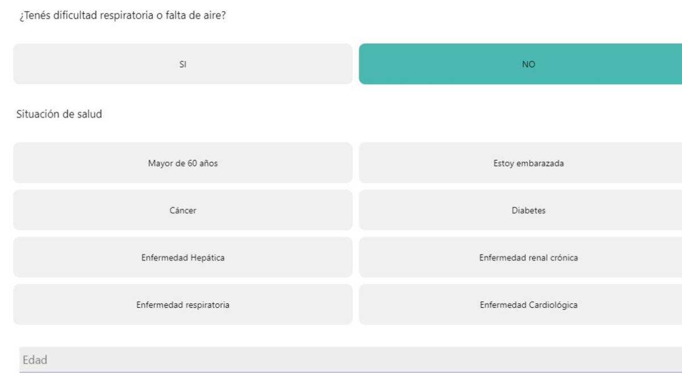682x384 pixels.
Task: Click the respiratory difficulty question text
Action: (122, 15)
